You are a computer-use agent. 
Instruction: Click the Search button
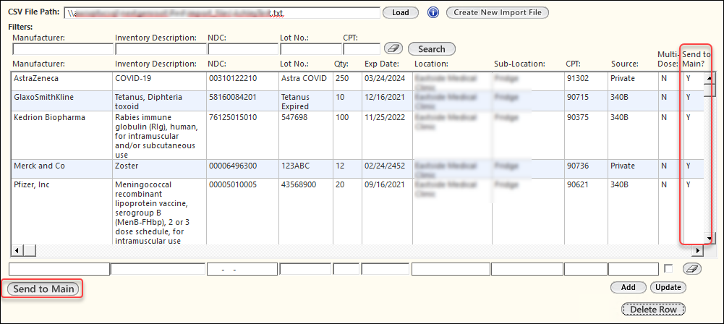[431, 49]
